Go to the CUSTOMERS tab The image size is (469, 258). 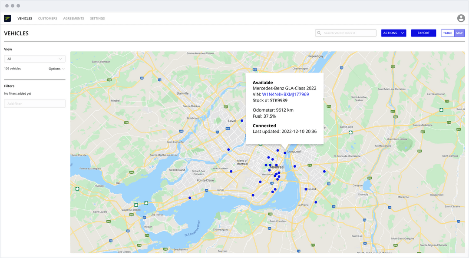(47, 18)
